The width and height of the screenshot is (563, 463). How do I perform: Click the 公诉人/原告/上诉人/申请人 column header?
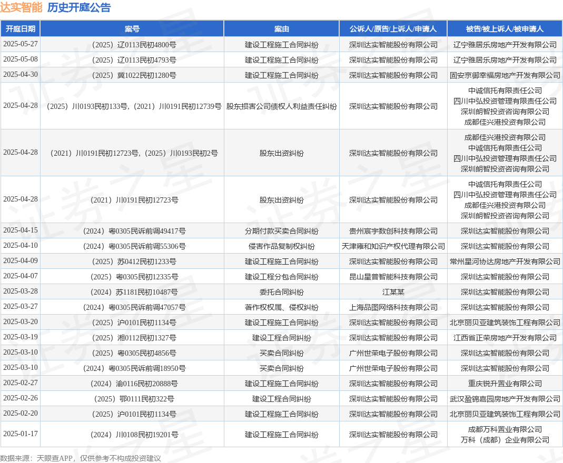tap(393, 29)
